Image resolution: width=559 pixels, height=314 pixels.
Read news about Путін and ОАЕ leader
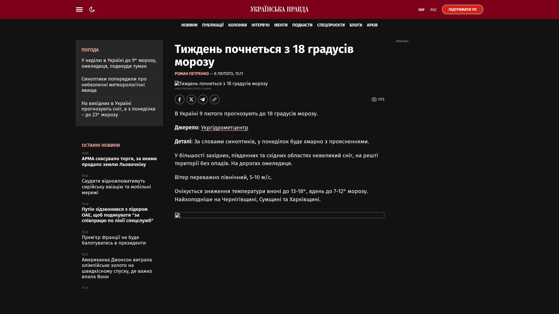pos(117,215)
